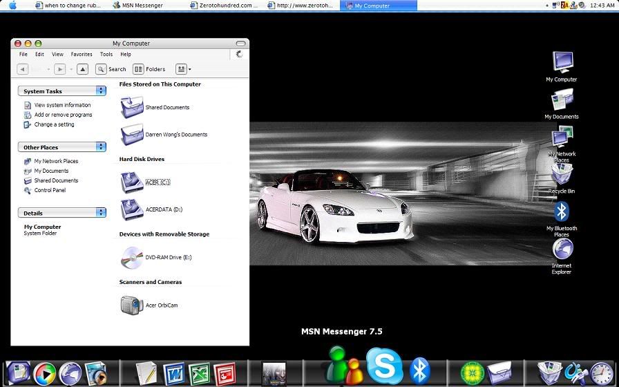Open Windows Media Player dock icon
Image resolution: width=619 pixels, height=387 pixels.
pos(44,373)
